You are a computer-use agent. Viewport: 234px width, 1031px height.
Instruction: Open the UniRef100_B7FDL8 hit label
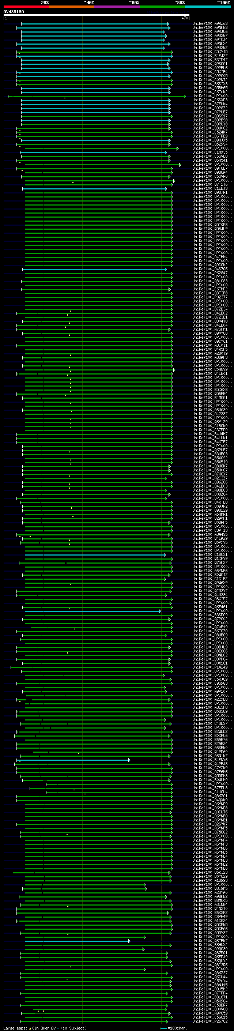tap(210, 788)
